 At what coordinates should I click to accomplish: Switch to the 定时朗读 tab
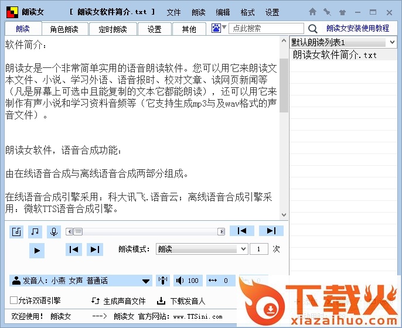pos(113,29)
